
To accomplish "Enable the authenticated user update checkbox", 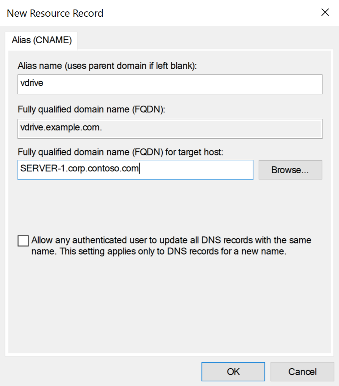I will tap(23, 241).
